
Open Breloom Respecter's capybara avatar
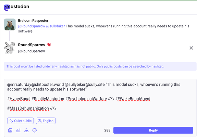coord(10,24)
